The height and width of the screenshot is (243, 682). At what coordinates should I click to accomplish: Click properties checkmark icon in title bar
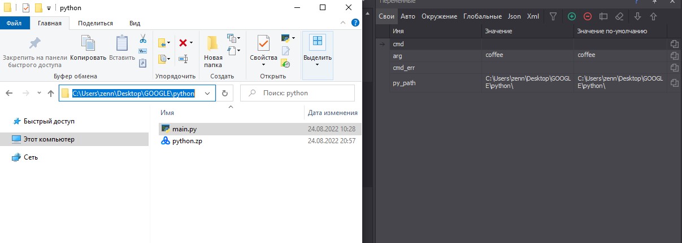tap(25, 8)
